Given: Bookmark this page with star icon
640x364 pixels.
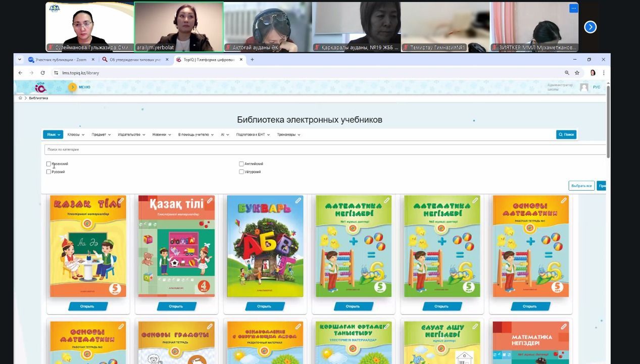Looking at the screenshot, I should [577, 73].
